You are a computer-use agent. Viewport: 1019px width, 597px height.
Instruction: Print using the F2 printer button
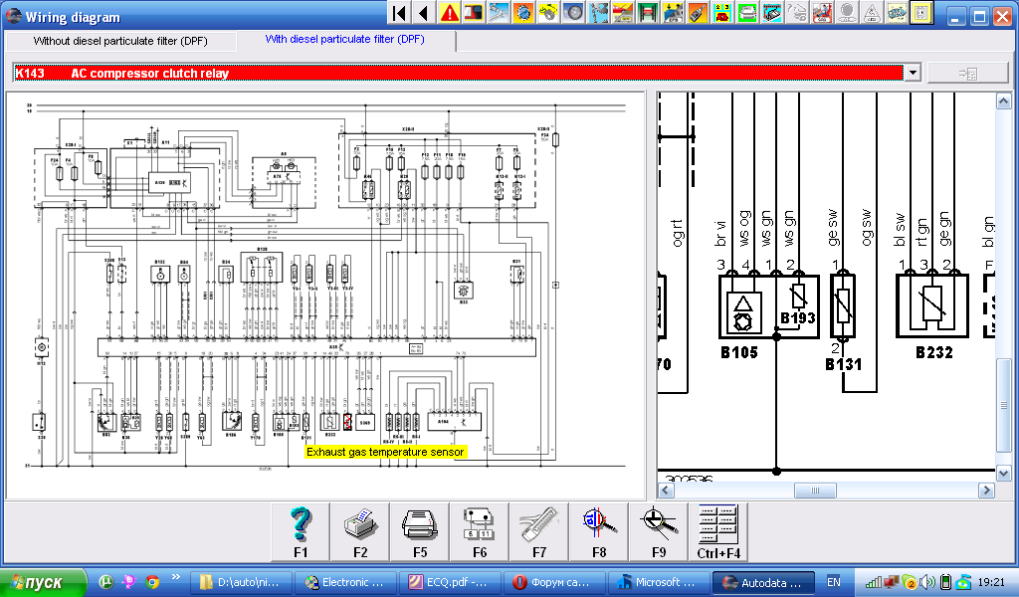tap(360, 532)
